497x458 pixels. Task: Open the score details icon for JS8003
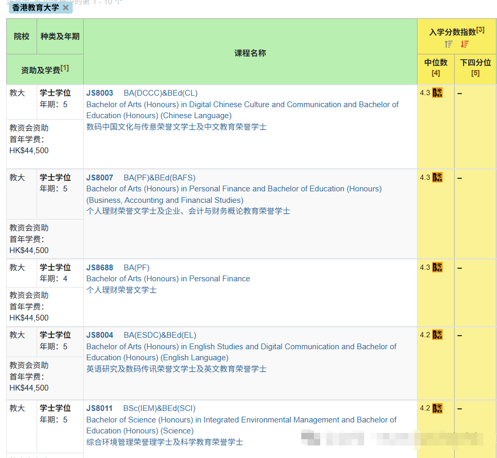click(x=437, y=93)
